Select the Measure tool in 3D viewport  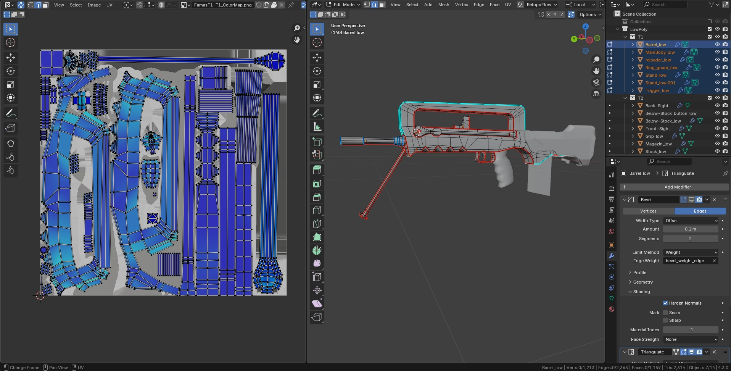tap(317, 127)
